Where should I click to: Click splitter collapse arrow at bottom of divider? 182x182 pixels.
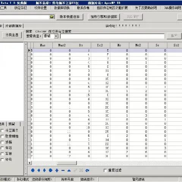tap(26, 174)
